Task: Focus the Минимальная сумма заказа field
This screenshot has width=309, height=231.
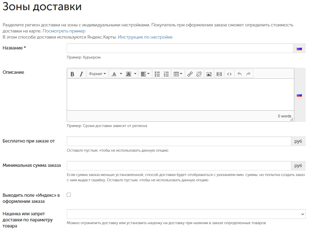Action: click(x=179, y=166)
